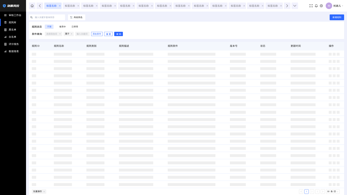Open 高级筛选 advanced filter

click(x=76, y=17)
